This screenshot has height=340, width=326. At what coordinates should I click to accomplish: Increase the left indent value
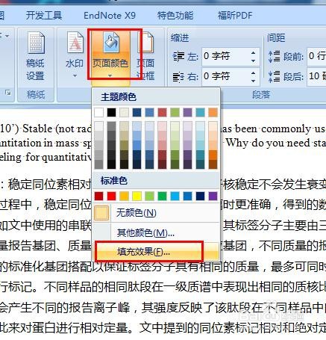(x=254, y=52)
